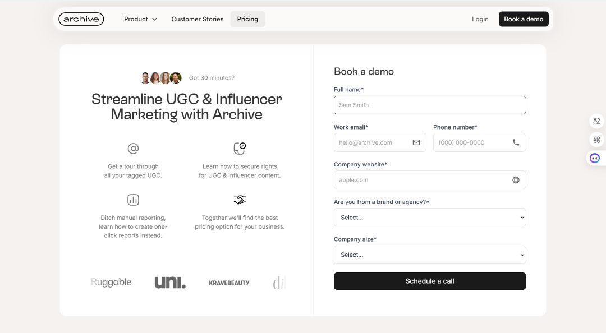The width and height of the screenshot is (606, 333).
Task: Click "Learn how to secure rights" text
Action: pos(240,171)
